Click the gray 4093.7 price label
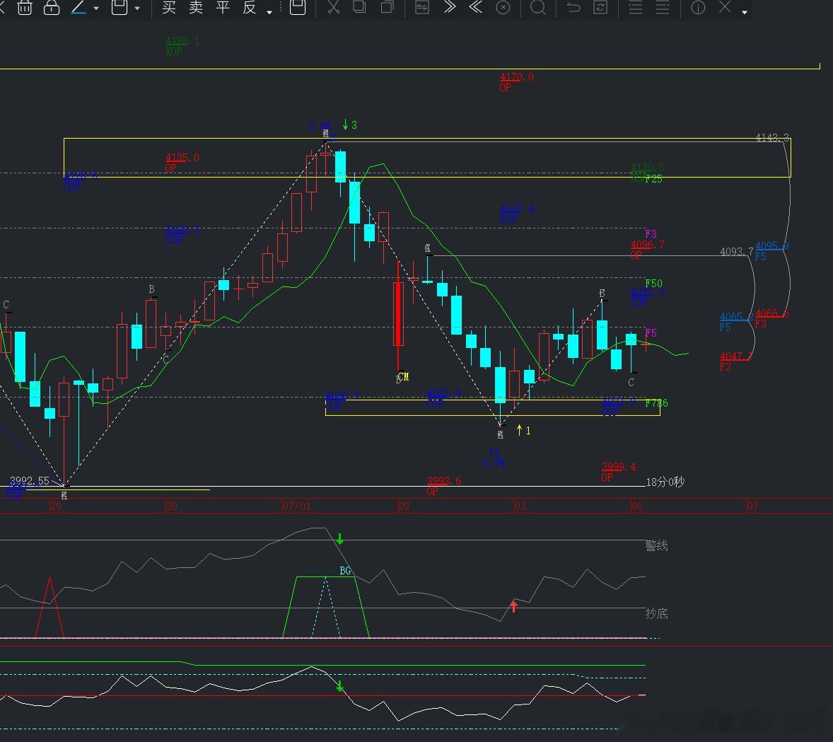833x742 pixels. (x=736, y=251)
